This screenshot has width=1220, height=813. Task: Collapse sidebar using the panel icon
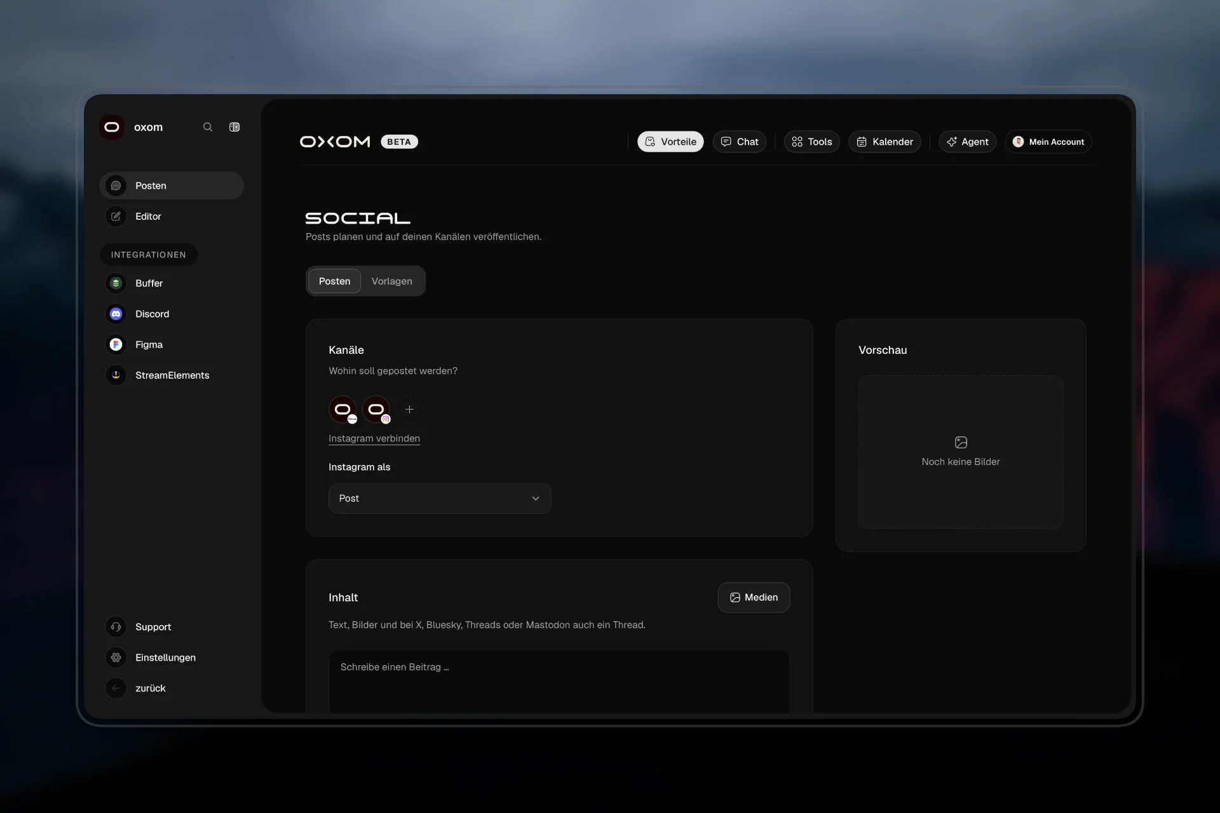(234, 127)
